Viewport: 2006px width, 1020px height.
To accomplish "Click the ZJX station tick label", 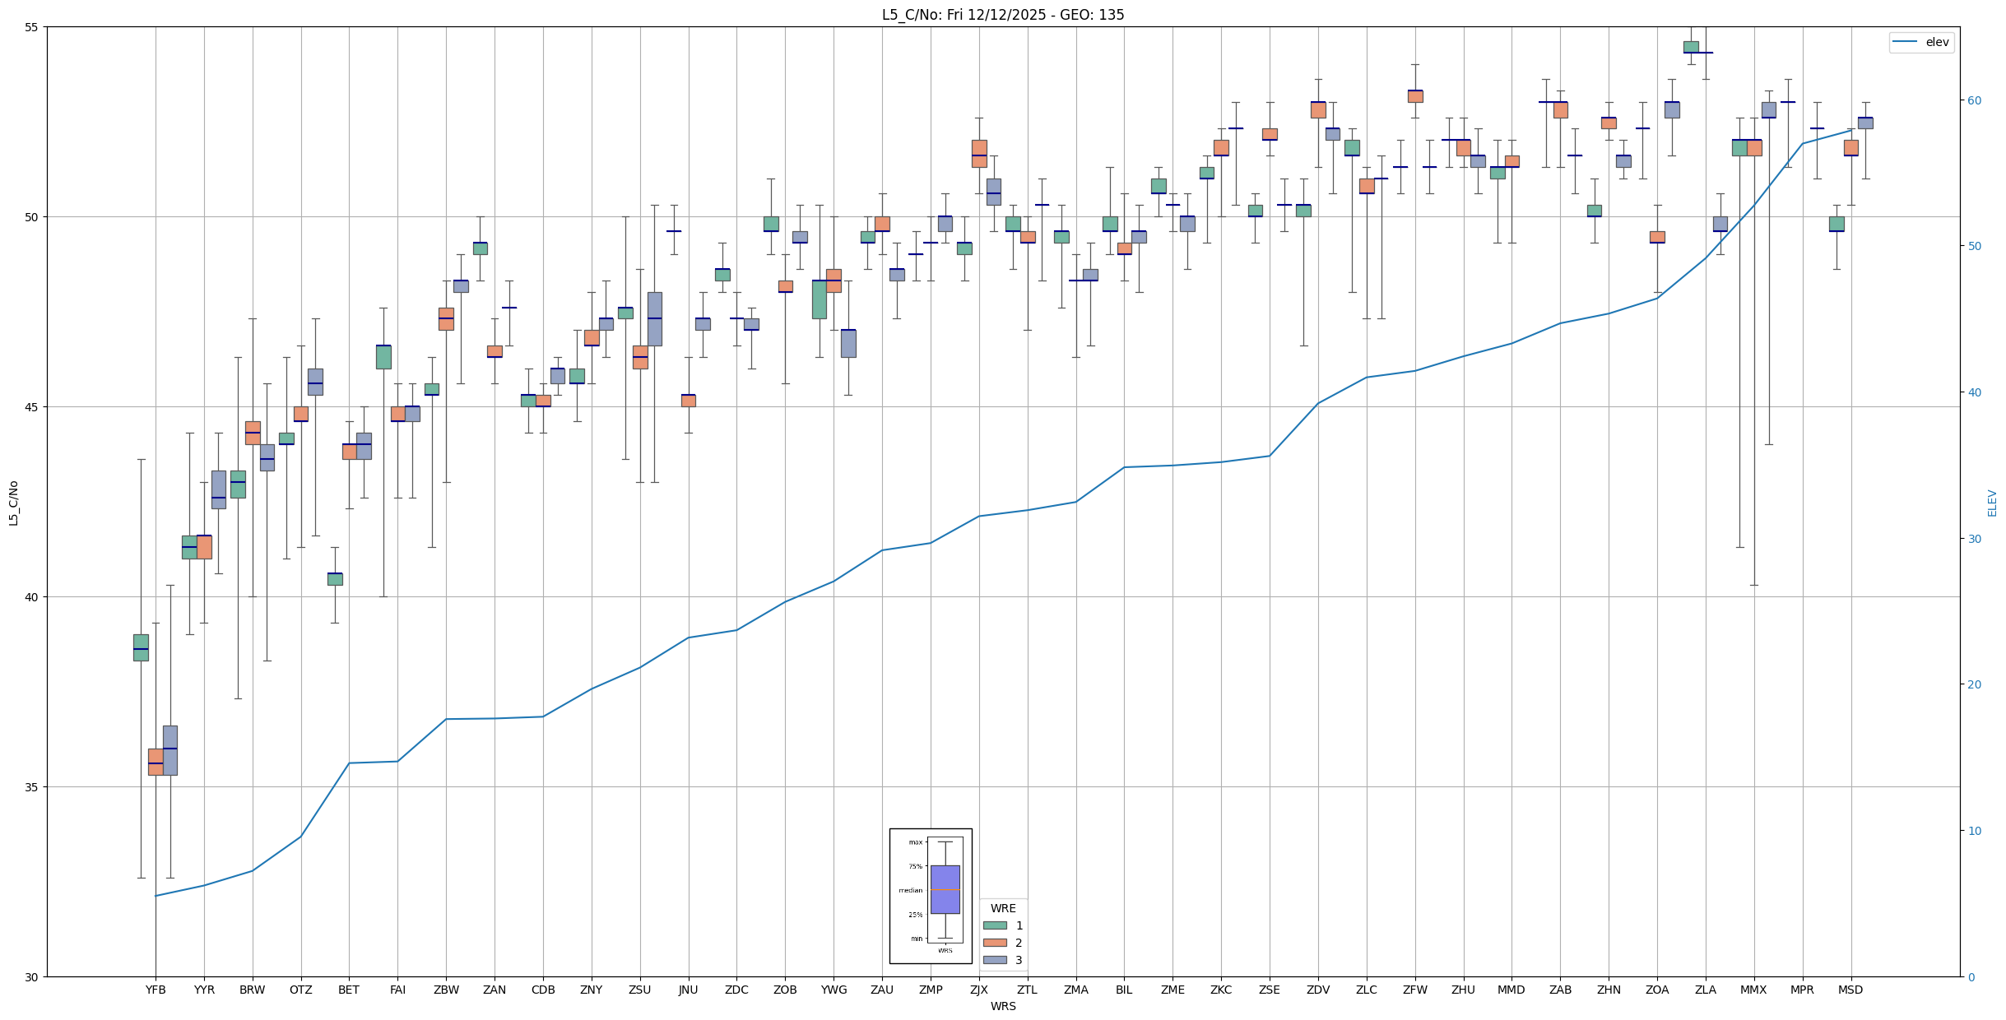I will 978,990.
